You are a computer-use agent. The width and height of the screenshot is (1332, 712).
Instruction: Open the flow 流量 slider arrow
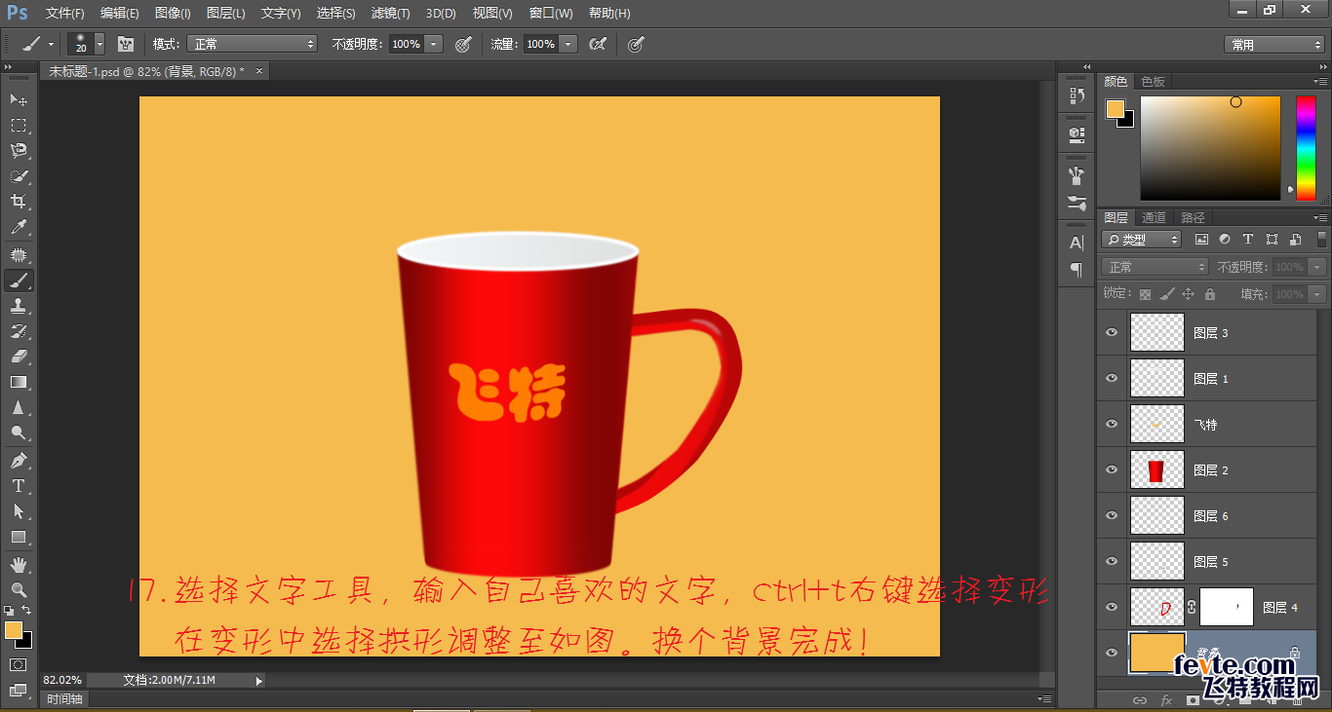568,44
